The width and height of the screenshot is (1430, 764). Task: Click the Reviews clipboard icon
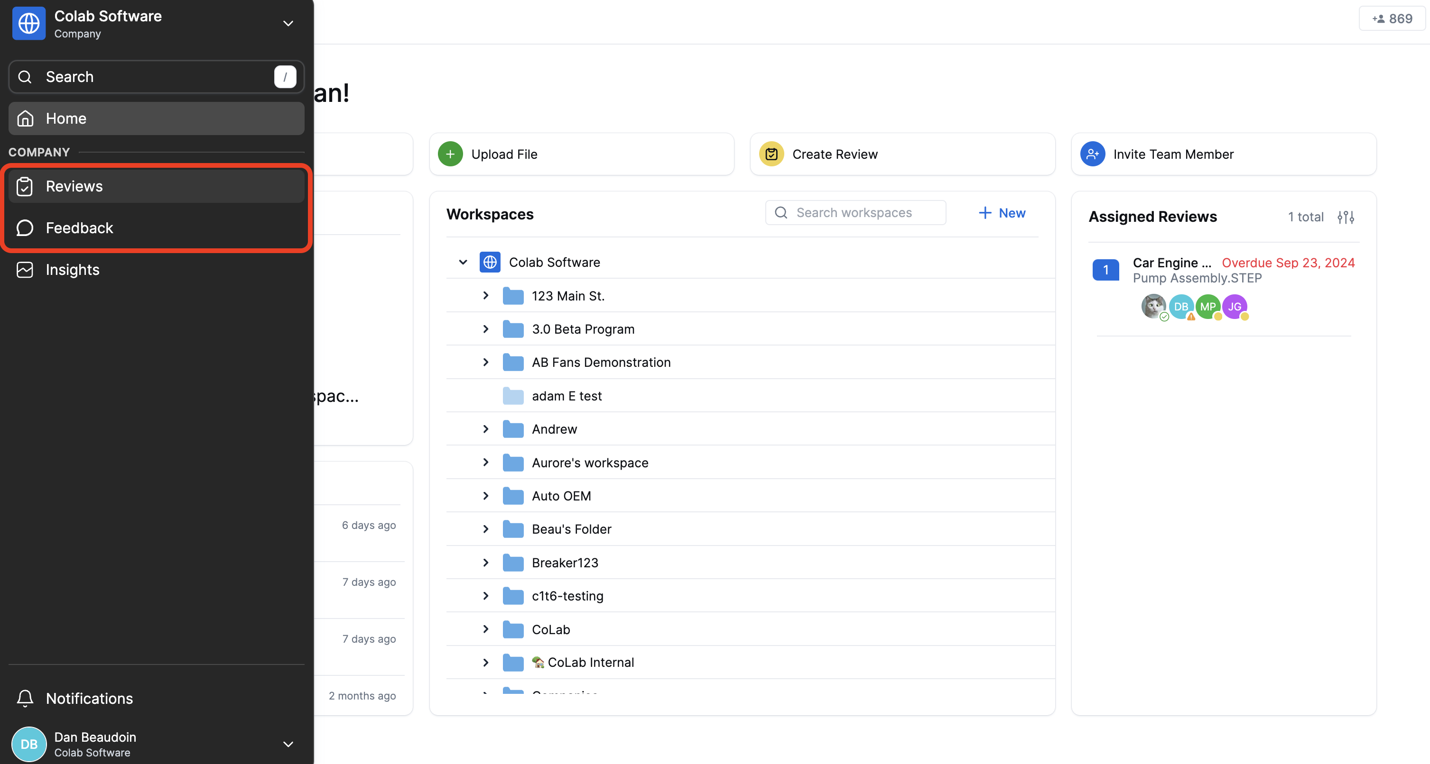coord(25,186)
